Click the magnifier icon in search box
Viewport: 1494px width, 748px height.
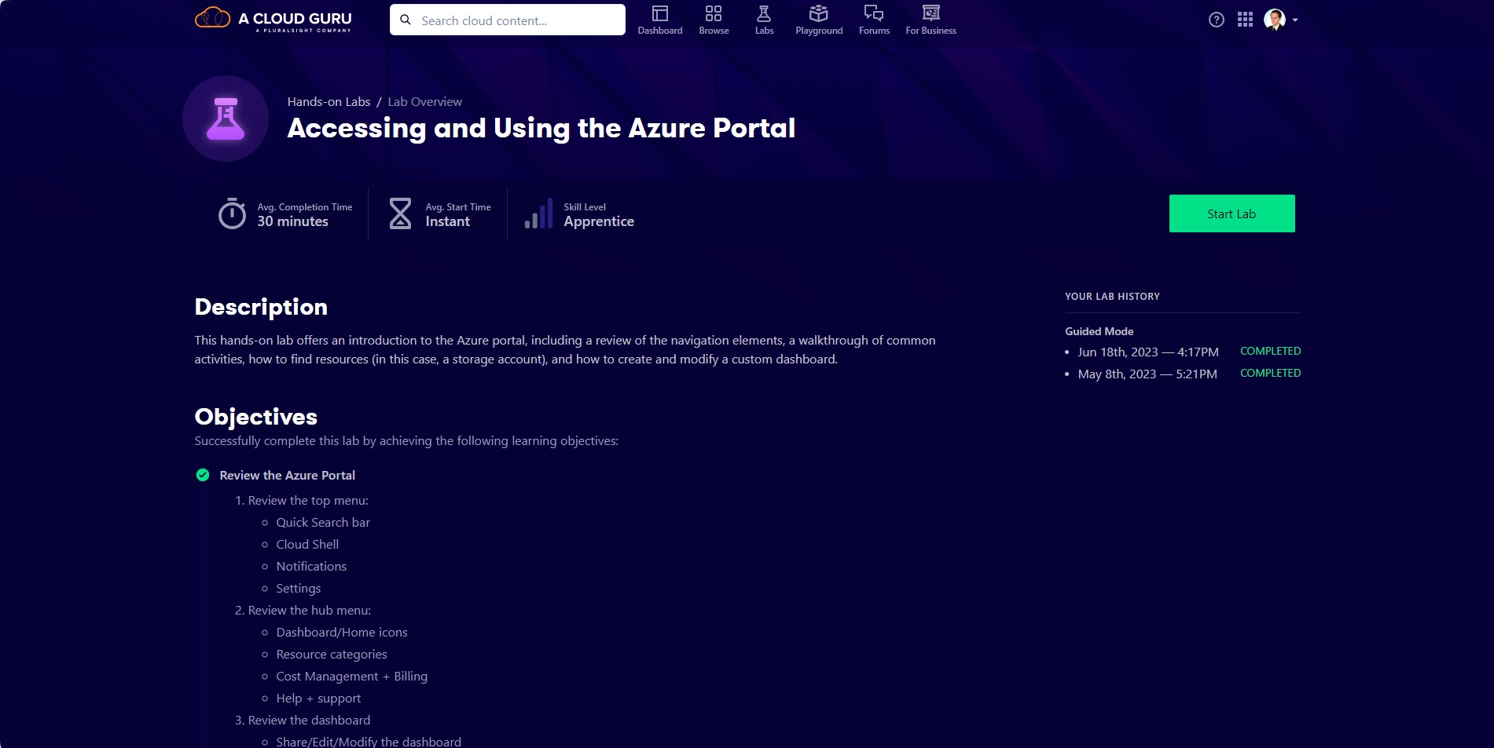click(x=406, y=20)
